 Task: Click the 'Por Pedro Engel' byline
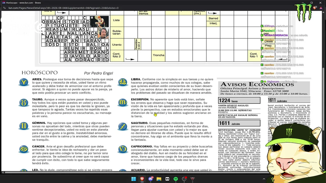(98, 73)
